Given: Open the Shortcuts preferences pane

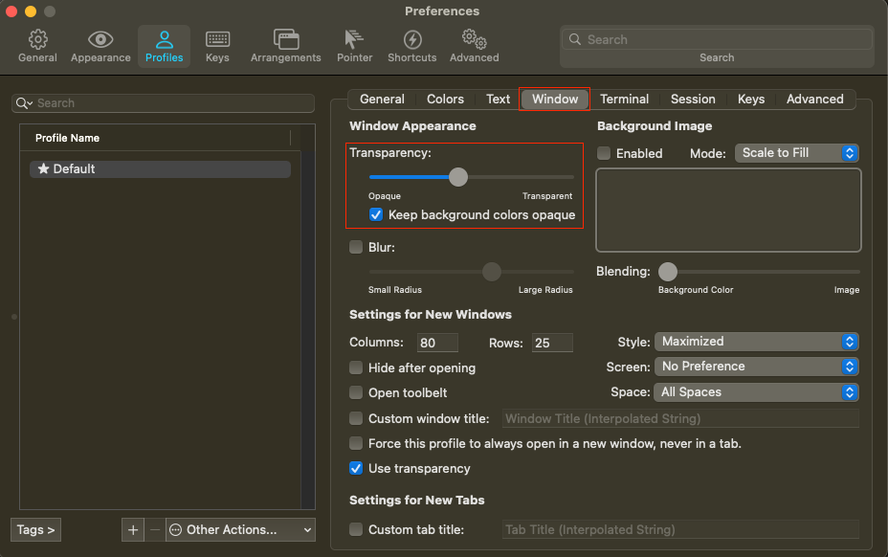Looking at the screenshot, I should tap(411, 46).
